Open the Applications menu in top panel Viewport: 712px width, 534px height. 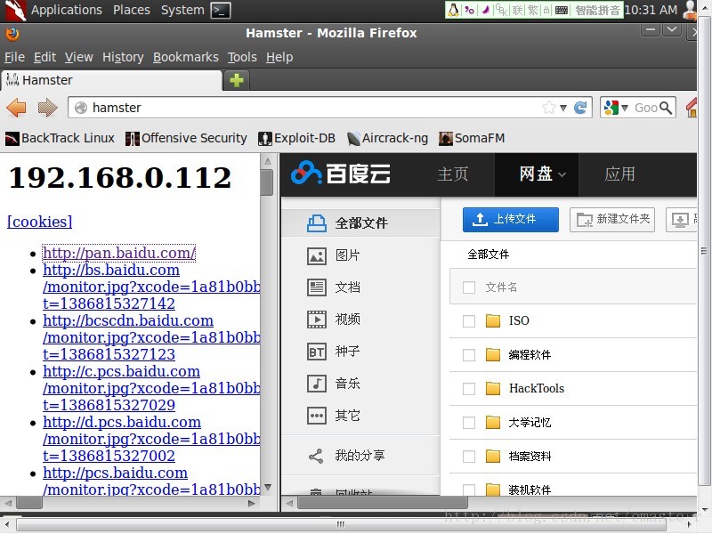click(x=66, y=10)
